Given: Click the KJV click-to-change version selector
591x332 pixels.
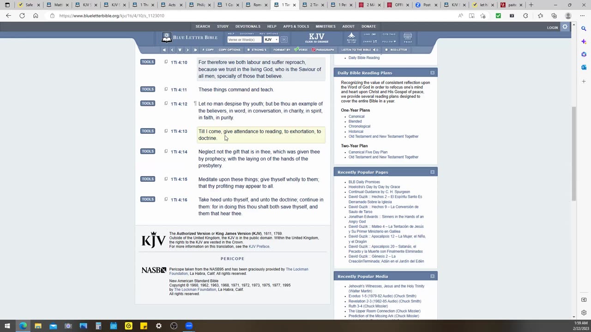Looking at the screenshot, I should point(317,38).
